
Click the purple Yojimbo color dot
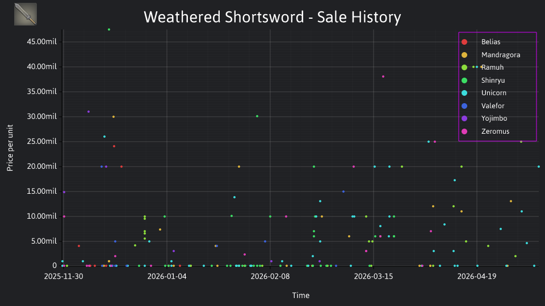[x=464, y=118]
